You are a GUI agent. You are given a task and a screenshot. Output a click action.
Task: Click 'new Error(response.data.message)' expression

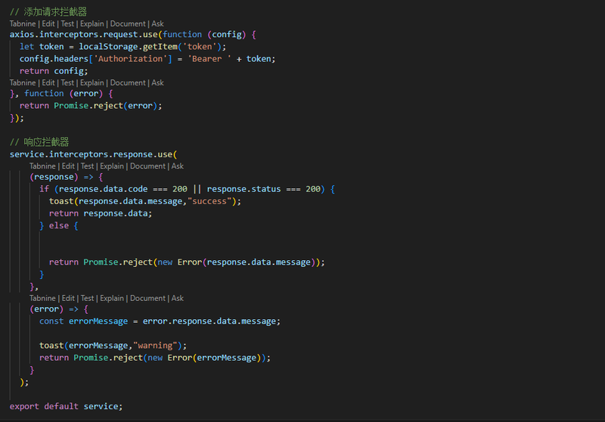point(238,262)
